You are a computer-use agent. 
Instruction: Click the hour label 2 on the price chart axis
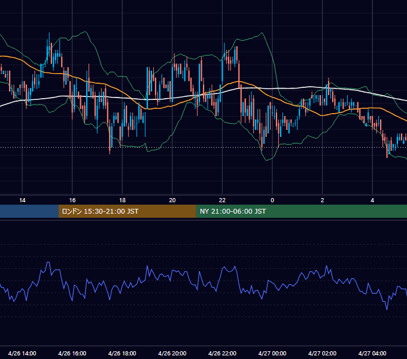click(323, 200)
